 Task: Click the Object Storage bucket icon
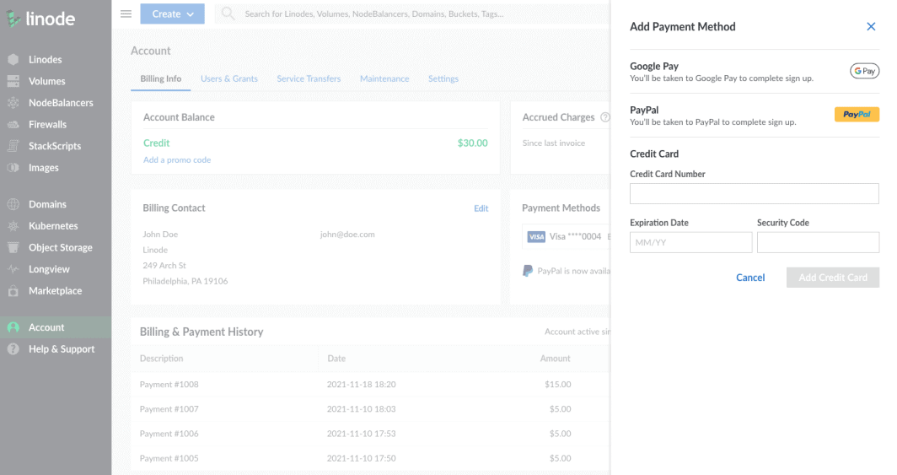click(13, 248)
